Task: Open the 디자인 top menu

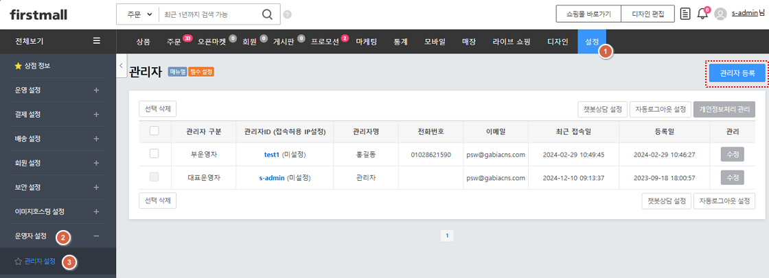Action: coord(558,42)
